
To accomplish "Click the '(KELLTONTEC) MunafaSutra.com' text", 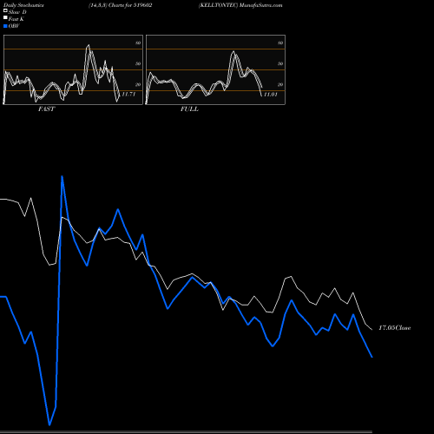I will 240,5.
